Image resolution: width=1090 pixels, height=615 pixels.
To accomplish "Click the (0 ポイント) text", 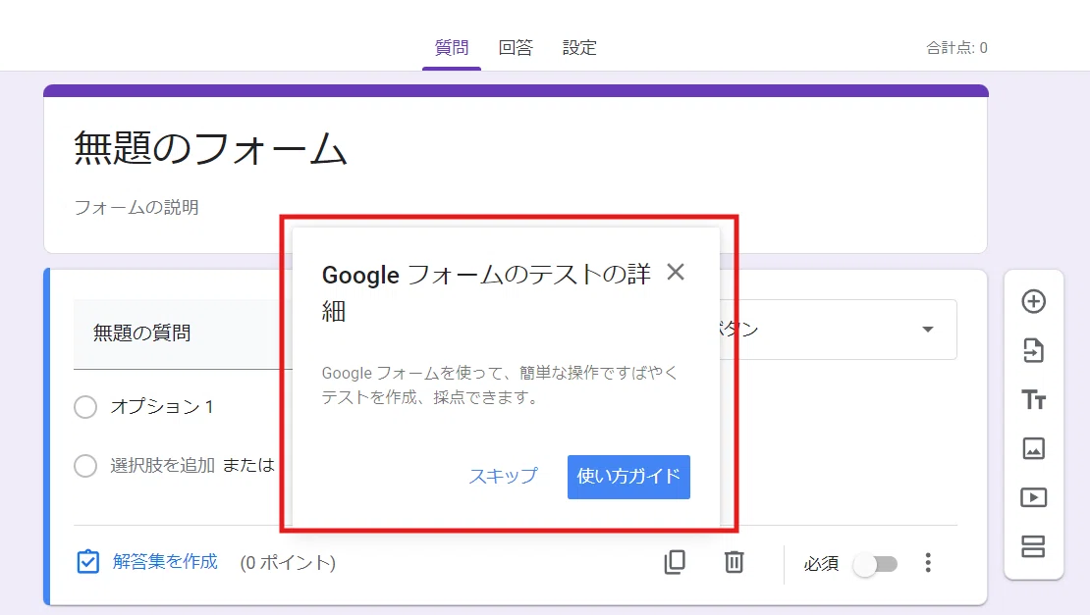I will click(288, 562).
